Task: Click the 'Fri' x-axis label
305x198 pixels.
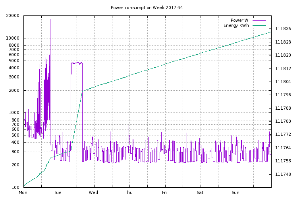Action: [164, 192]
